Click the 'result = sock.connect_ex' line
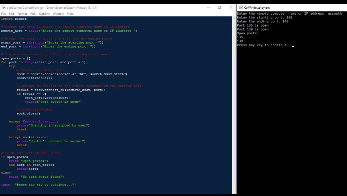Image resolution: width=347 pixels, height=196 pixels. coord(61,90)
